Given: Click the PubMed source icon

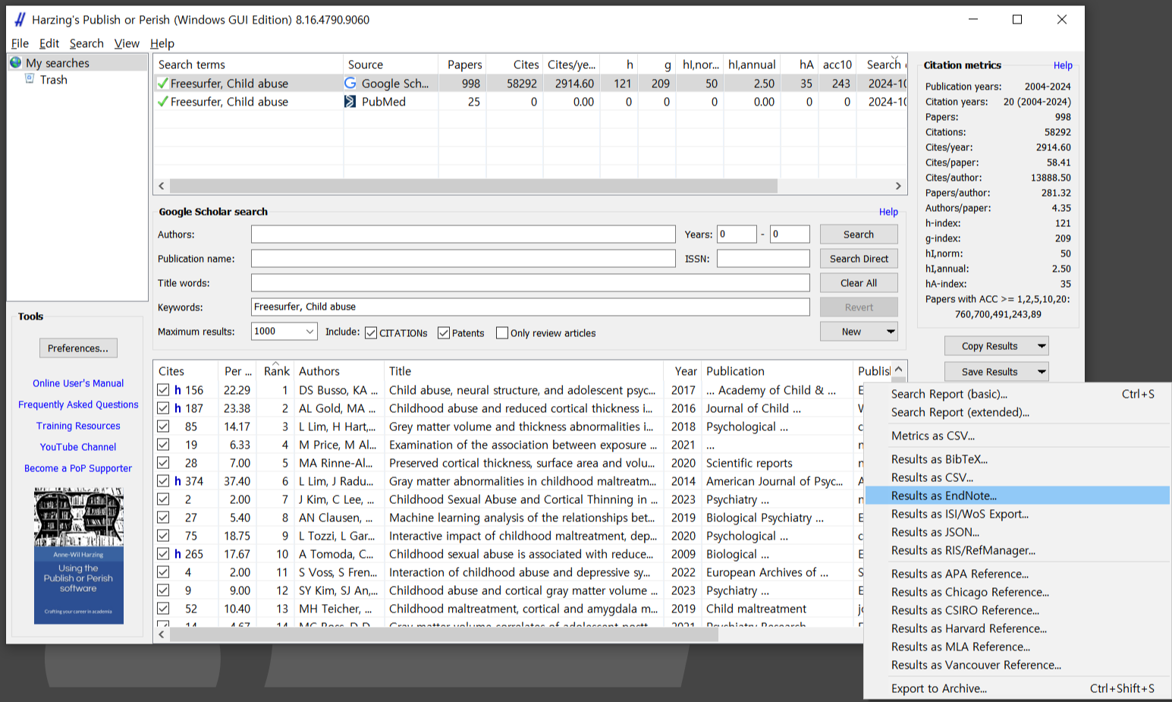Looking at the screenshot, I should coord(350,102).
